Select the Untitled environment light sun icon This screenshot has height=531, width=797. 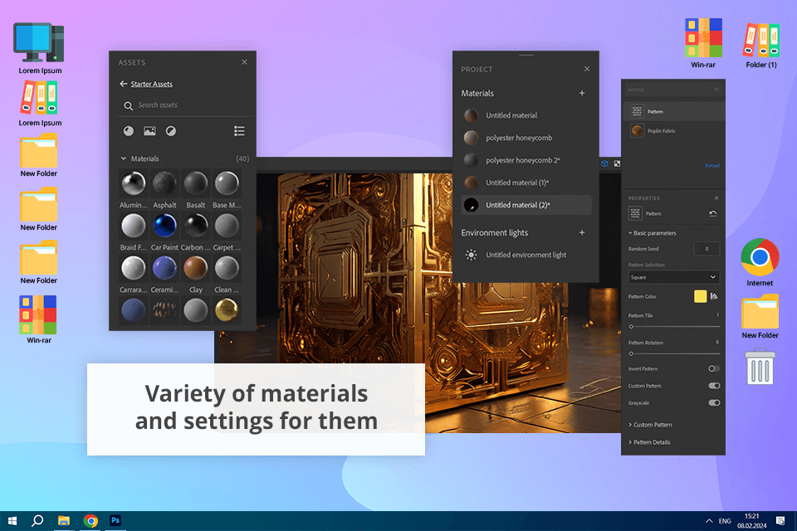[472, 255]
